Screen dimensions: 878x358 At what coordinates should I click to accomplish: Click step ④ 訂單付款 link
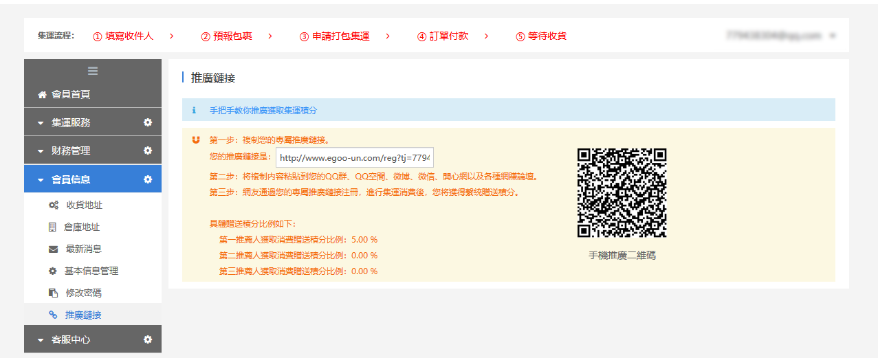tap(442, 36)
